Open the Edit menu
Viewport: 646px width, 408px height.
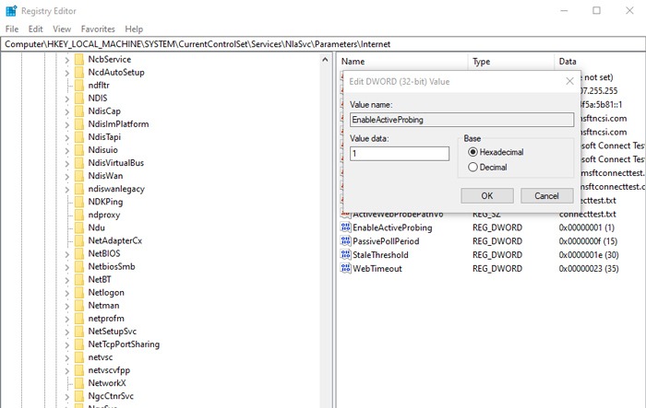[x=35, y=29]
